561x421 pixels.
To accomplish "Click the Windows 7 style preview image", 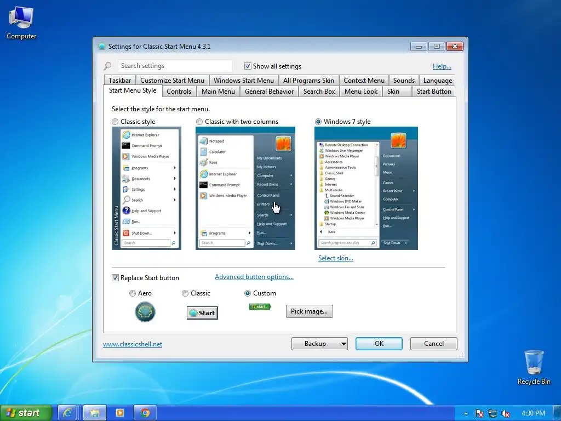I will [x=366, y=189].
